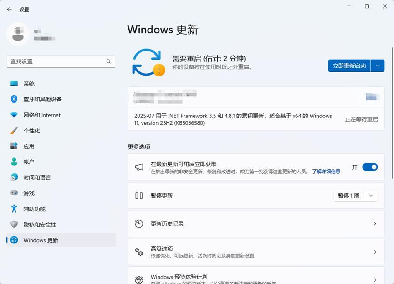Click the accessibility figure icon for 辅助功能

[x=14, y=209]
